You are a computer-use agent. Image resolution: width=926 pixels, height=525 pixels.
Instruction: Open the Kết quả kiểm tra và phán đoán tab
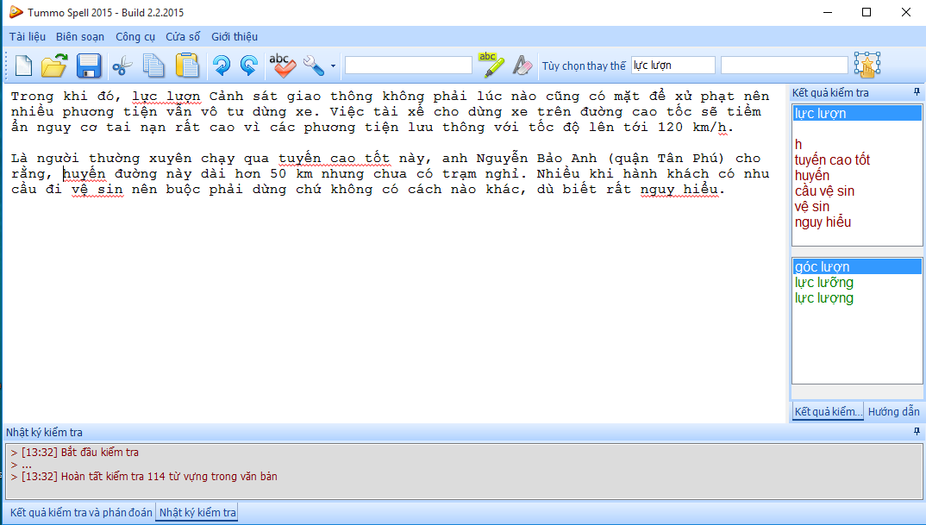74,512
